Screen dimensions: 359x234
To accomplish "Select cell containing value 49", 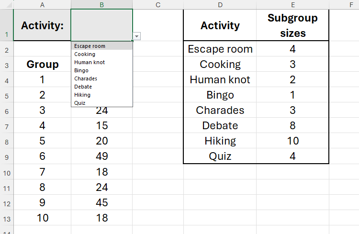I will (101, 156).
